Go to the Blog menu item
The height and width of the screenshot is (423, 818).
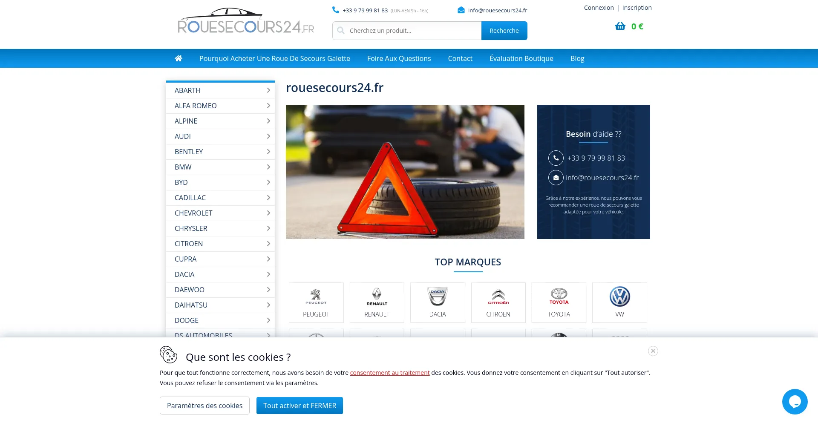pyautogui.click(x=577, y=58)
